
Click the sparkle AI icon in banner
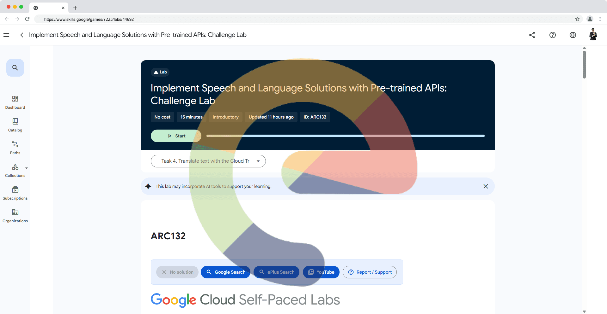[148, 186]
